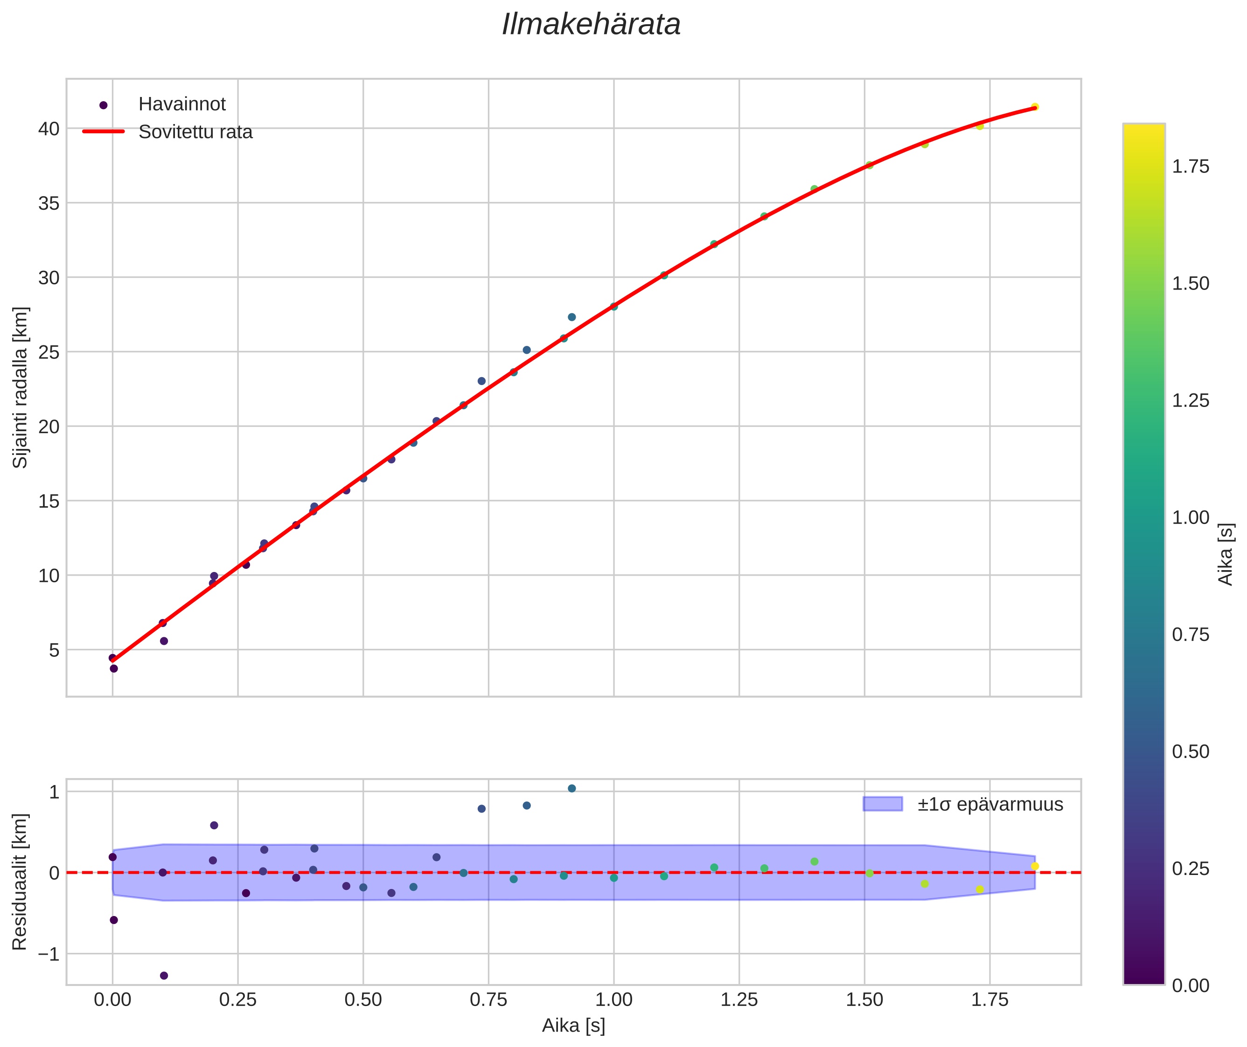This screenshot has height=1047, width=1247.
Task: Click the Sovitettu rata legend red line
Action: 104,131
